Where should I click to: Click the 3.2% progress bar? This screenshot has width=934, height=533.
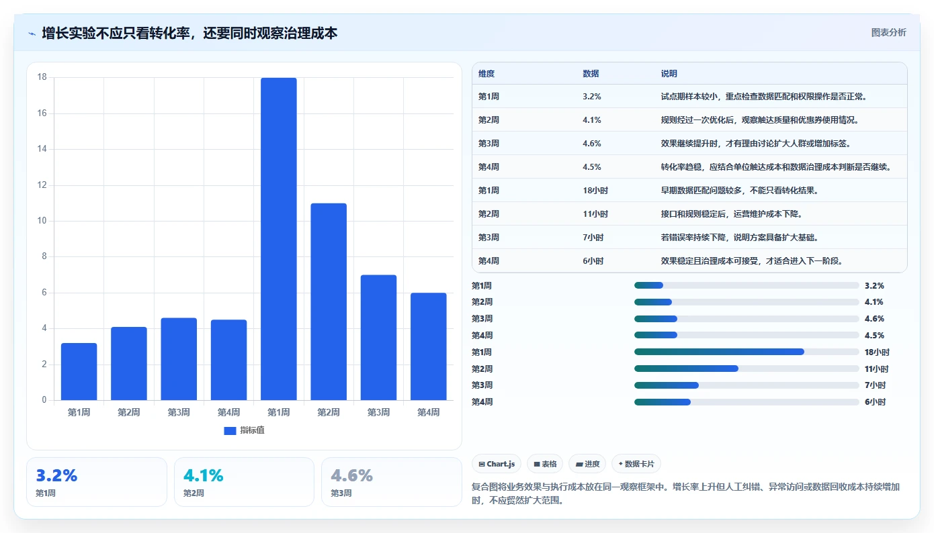[x=747, y=285]
